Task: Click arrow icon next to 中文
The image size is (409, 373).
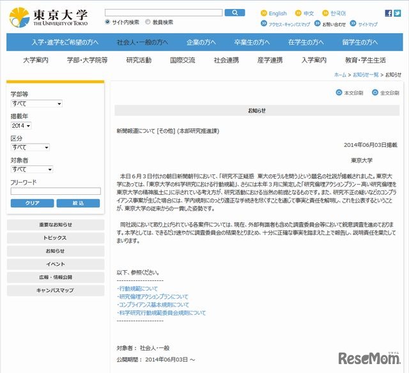Action: 298,13
